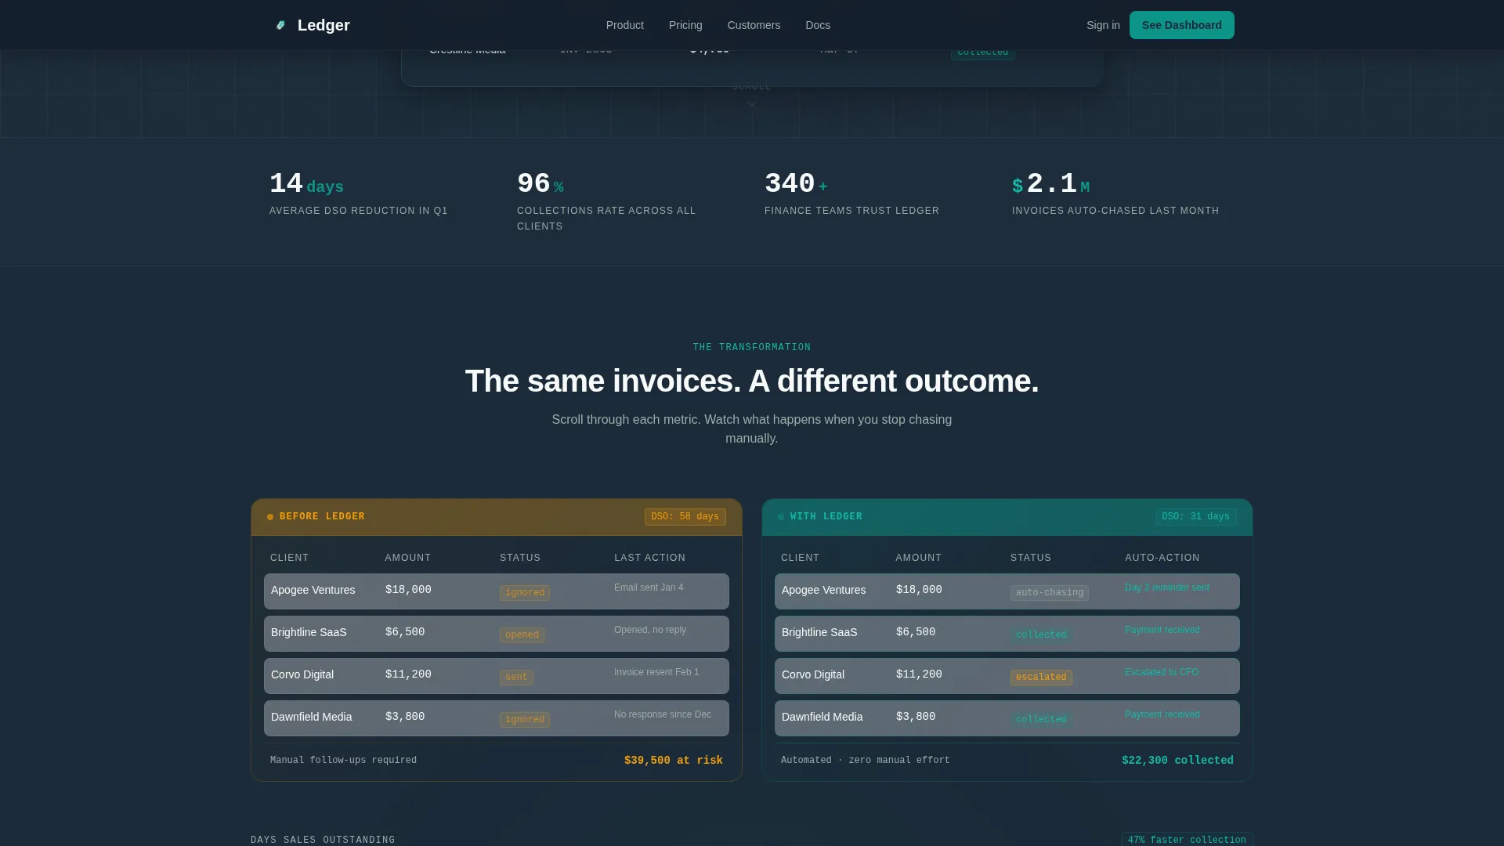This screenshot has height=846, width=1504.
Task: Click the $18,000 amount in Before Ledger table
Action: [408, 590]
